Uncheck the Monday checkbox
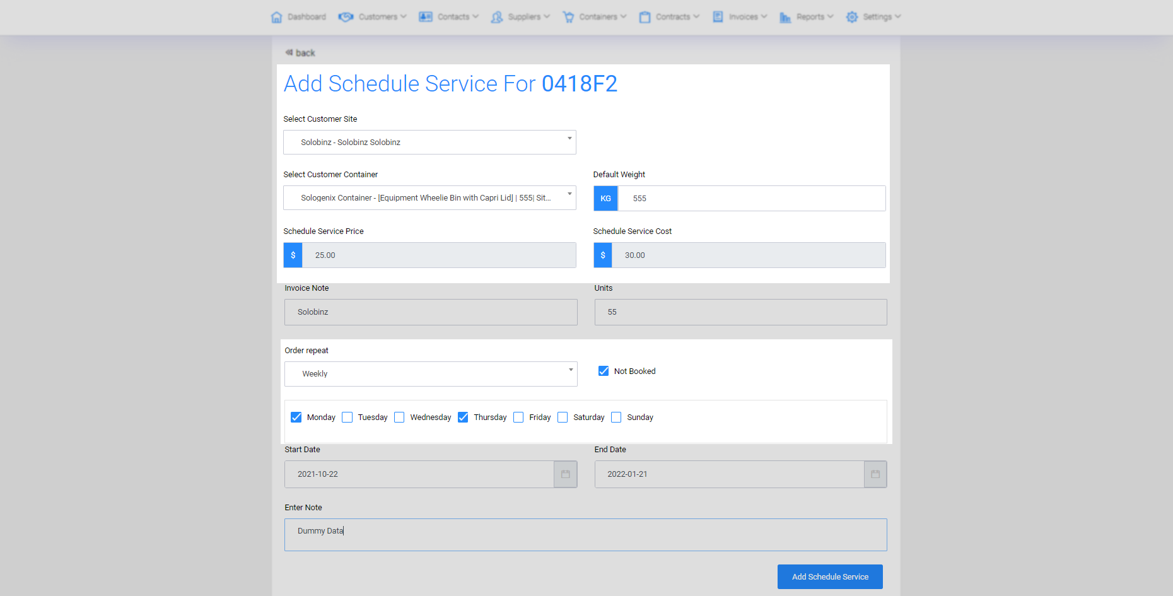The height and width of the screenshot is (596, 1173). pyautogui.click(x=296, y=418)
